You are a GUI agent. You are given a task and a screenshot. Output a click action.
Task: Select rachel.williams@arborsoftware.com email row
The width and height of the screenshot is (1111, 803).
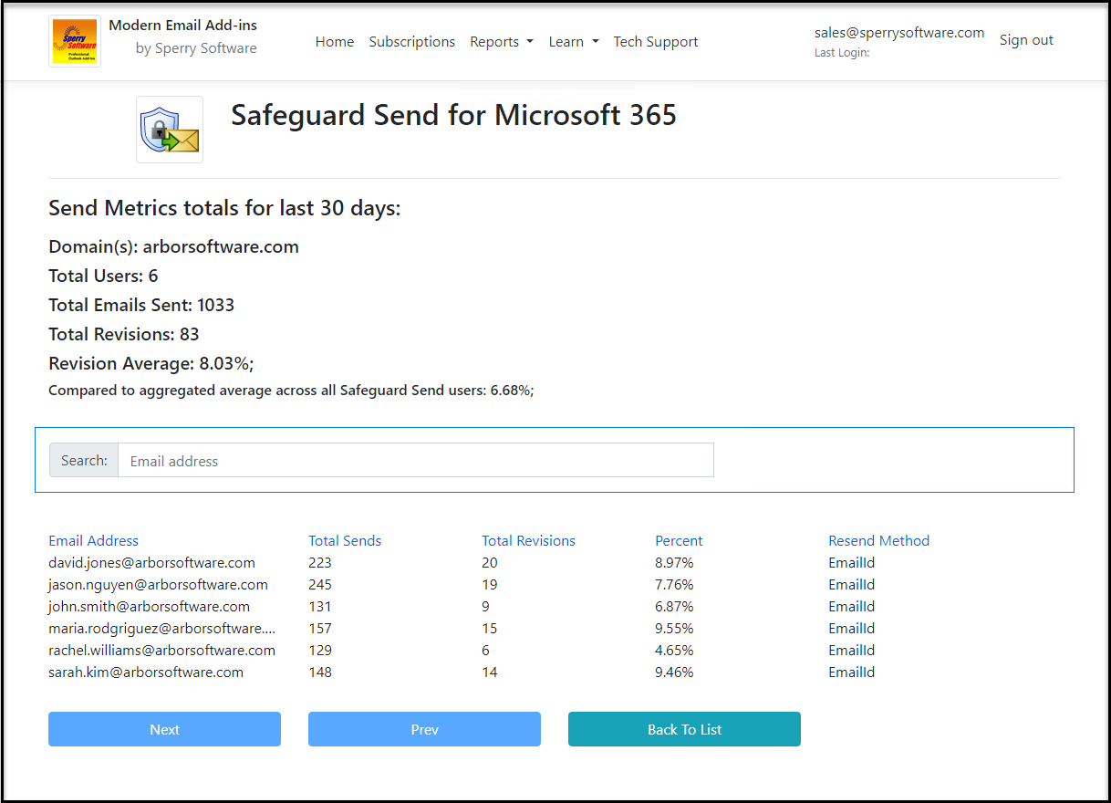(162, 650)
